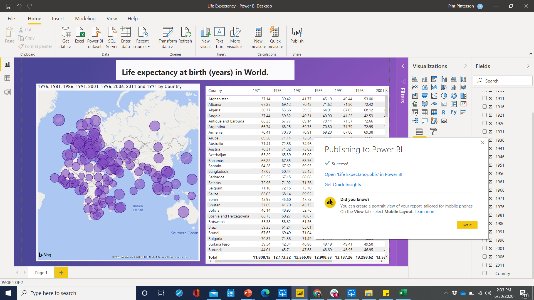Open the Help ribbon tab
Screen dimensions: 534x300
(x=133, y=19)
